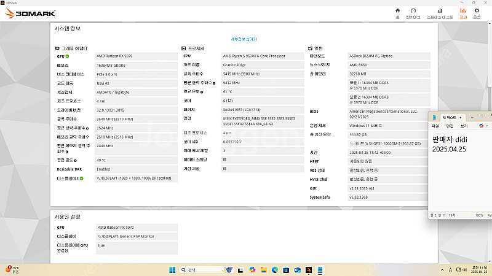Click the green GPU status check icon
492x276 pixels.
[67, 56]
